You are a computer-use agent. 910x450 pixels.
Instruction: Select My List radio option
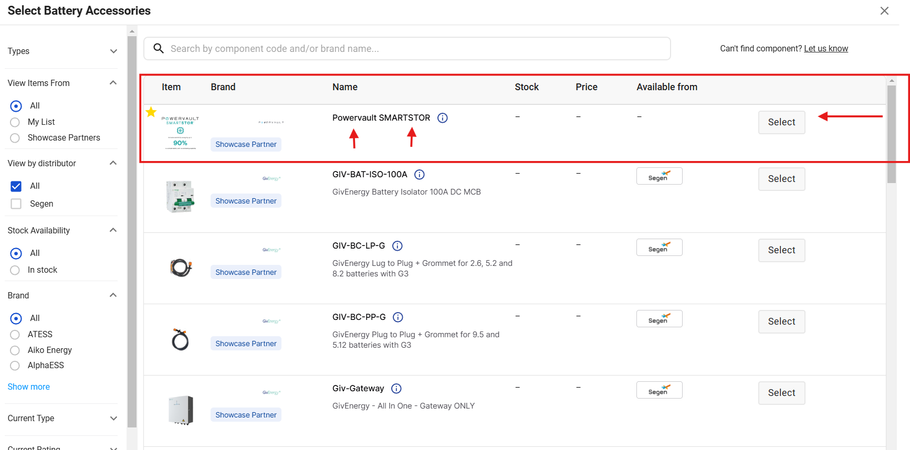tap(15, 122)
